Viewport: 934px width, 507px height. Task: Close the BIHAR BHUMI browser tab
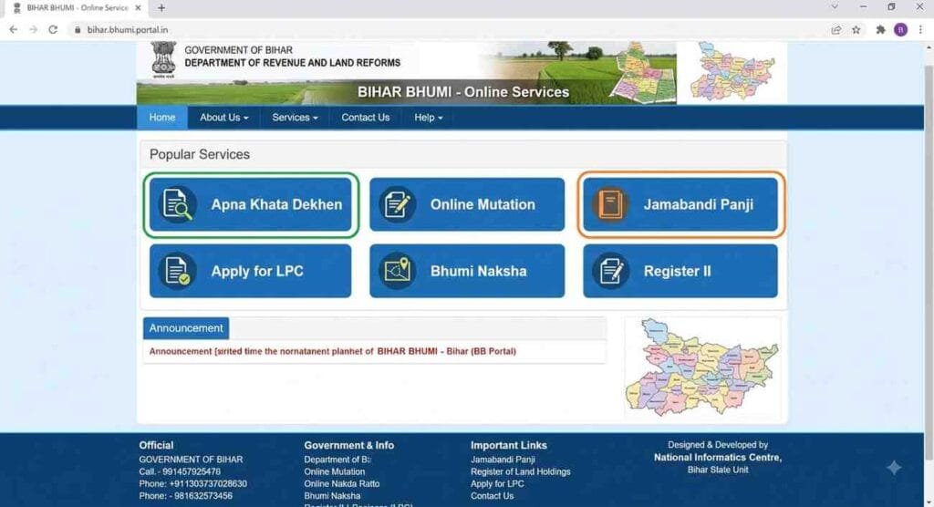[138, 8]
